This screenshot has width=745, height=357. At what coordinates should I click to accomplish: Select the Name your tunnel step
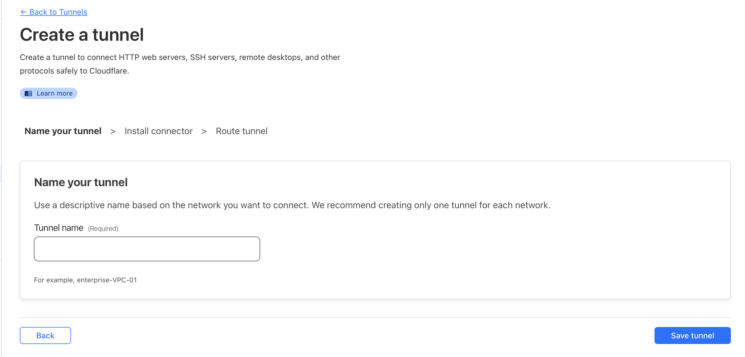pyautogui.click(x=63, y=131)
